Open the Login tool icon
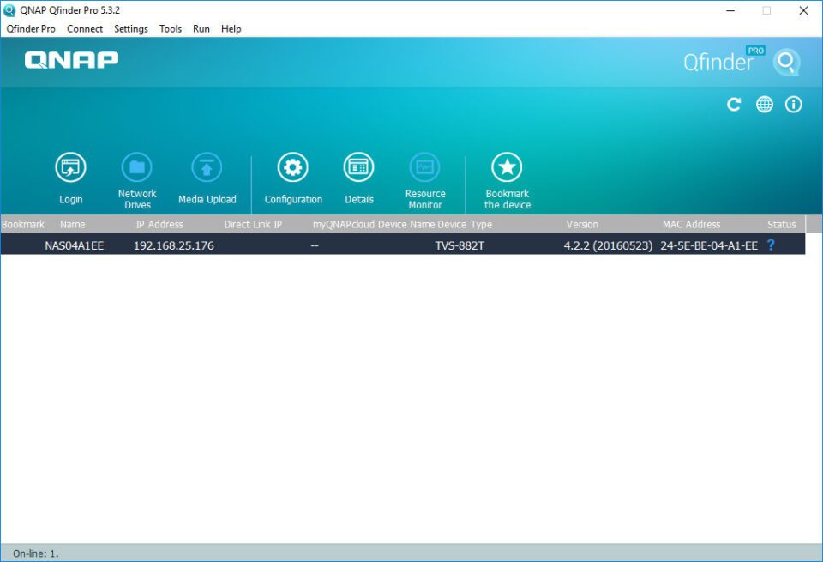The image size is (823, 562). point(70,167)
